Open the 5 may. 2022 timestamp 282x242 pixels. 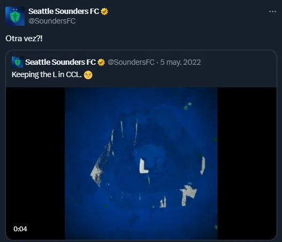(x=181, y=62)
